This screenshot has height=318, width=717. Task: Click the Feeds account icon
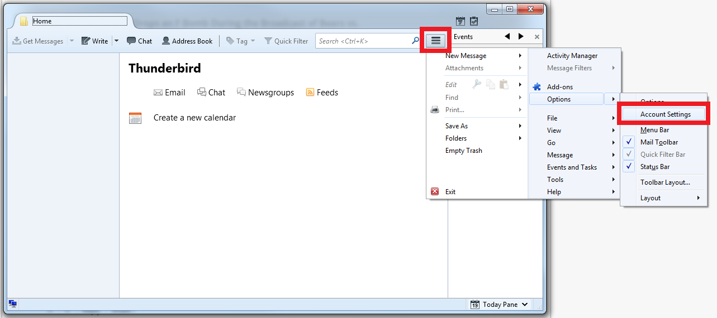pyautogui.click(x=310, y=93)
